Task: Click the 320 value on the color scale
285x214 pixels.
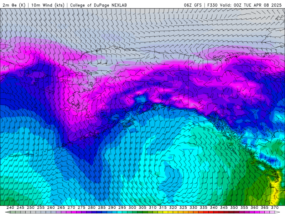Action: [x=173, y=208]
